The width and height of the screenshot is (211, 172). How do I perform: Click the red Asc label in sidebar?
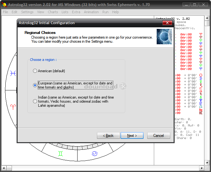pyautogui.click(x=201, y=110)
